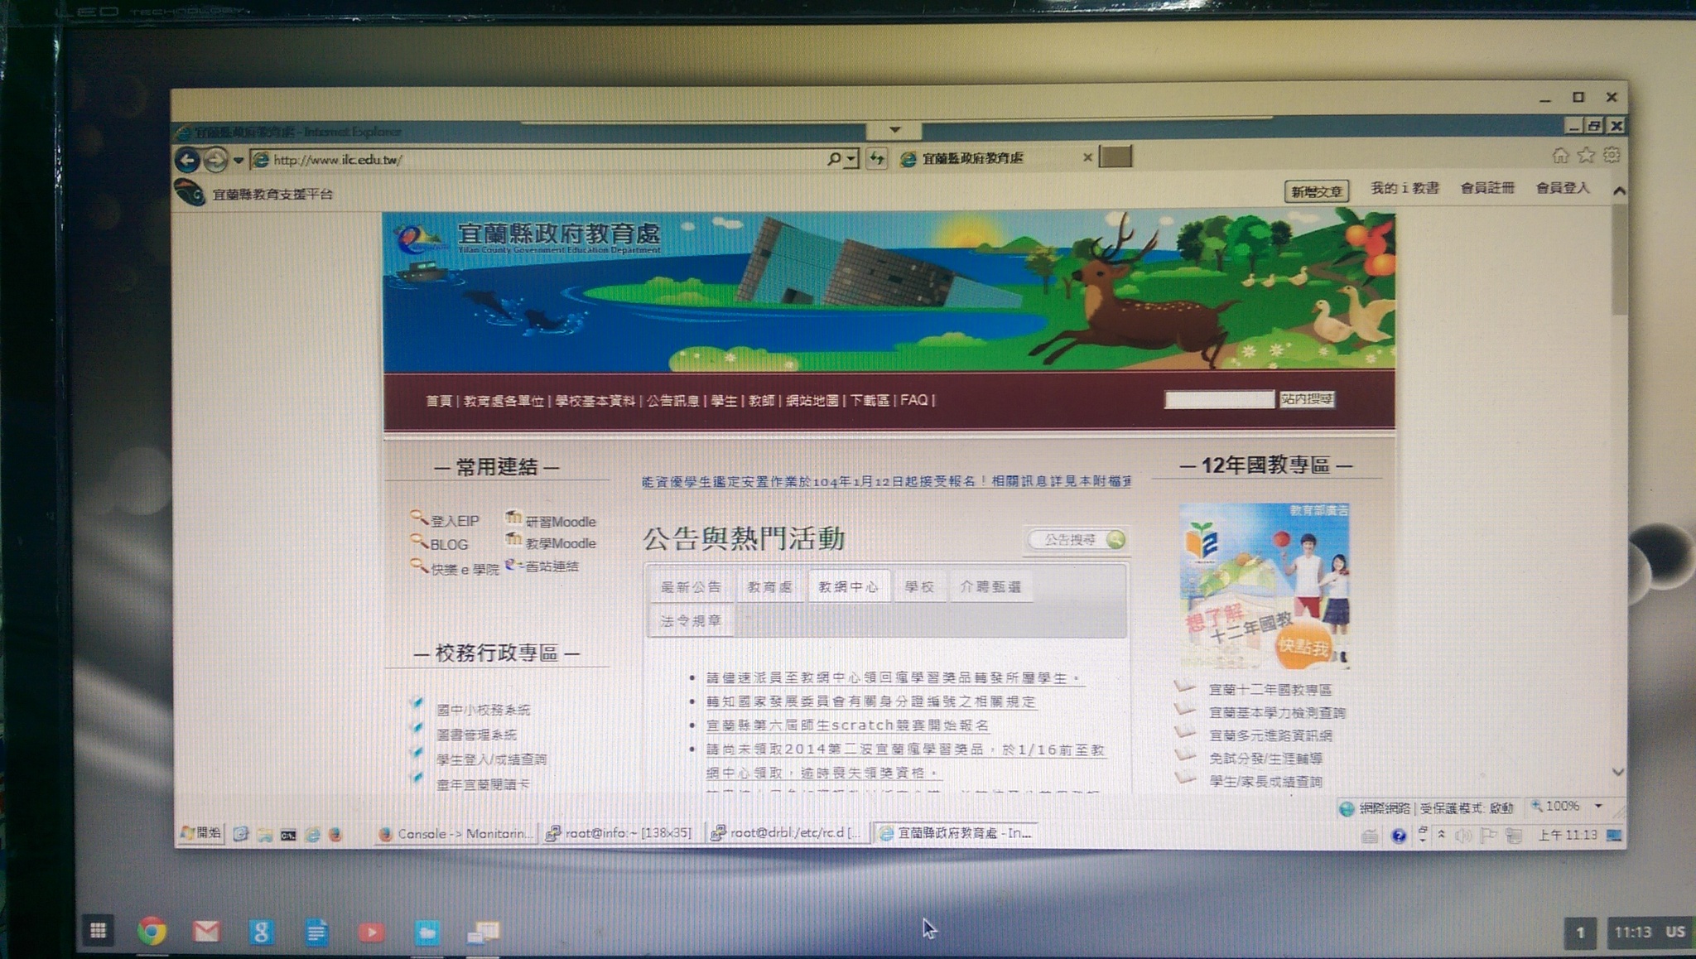Click the Windows Start button 開始

201,832
